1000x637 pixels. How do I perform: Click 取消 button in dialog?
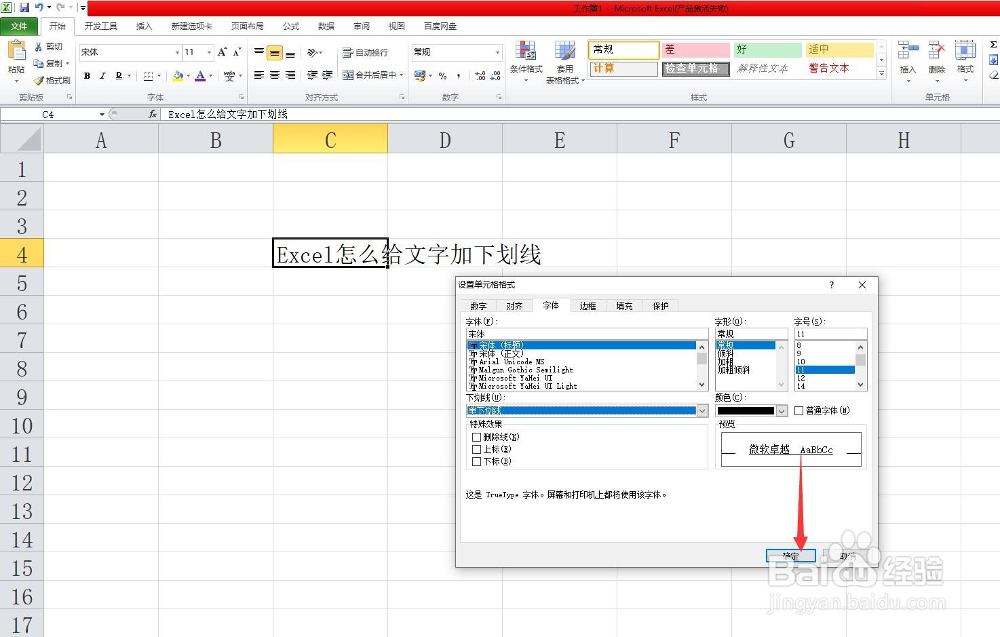point(847,556)
